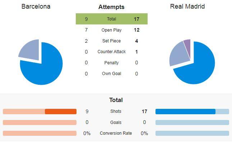Select the Penalty attempts row
This screenshot has height=148, width=232.
pos(112,63)
